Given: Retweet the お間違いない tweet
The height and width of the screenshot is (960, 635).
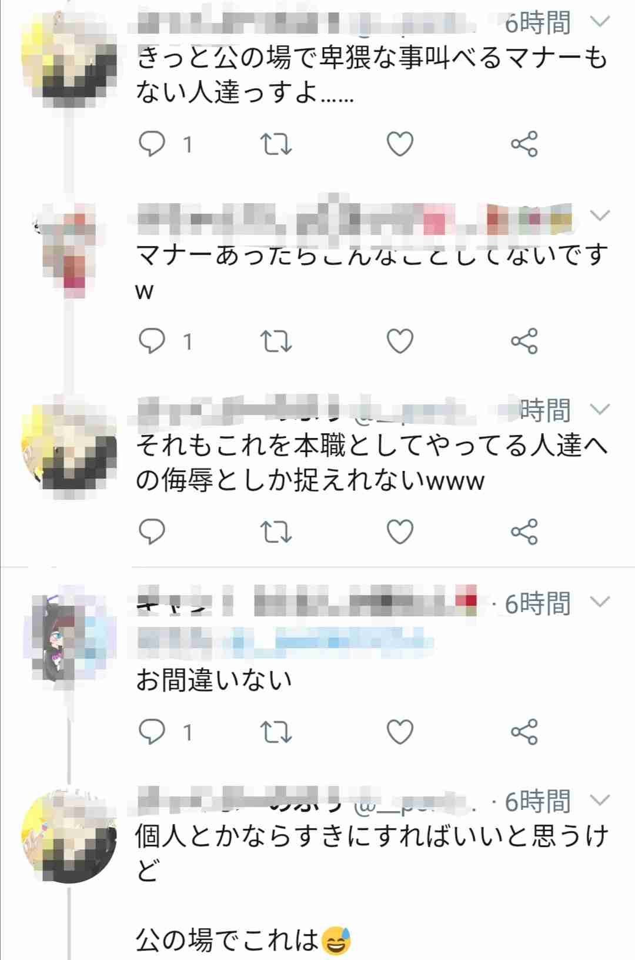Looking at the screenshot, I should tap(276, 732).
